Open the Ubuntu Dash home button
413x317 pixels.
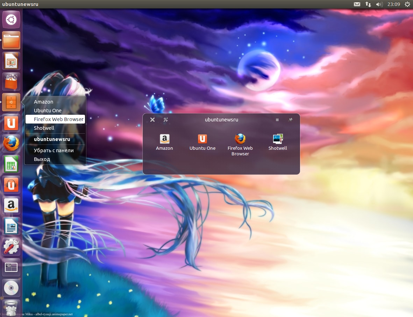[11, 20]
